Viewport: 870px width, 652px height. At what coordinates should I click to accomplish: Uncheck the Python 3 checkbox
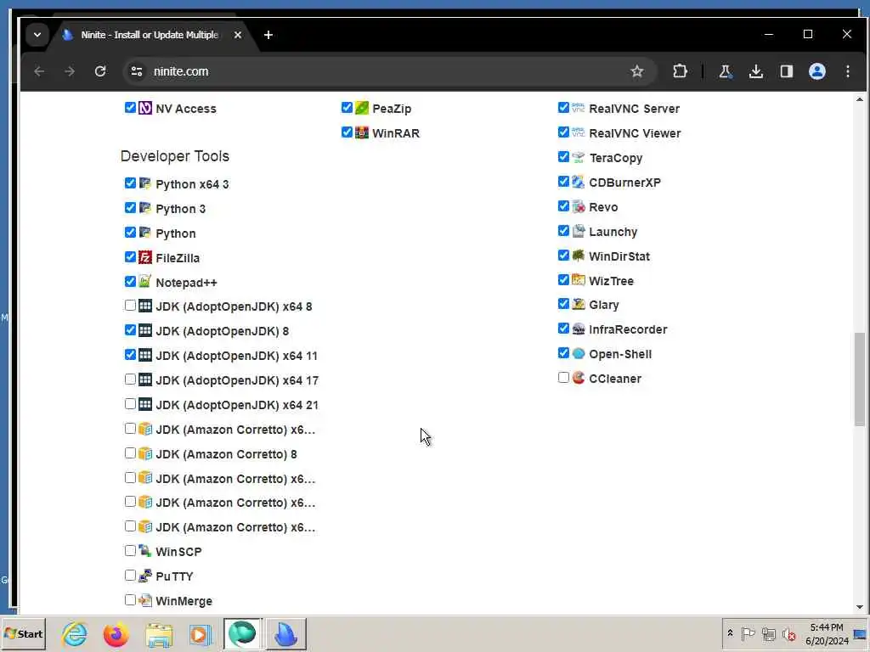[x=130, y=208]
